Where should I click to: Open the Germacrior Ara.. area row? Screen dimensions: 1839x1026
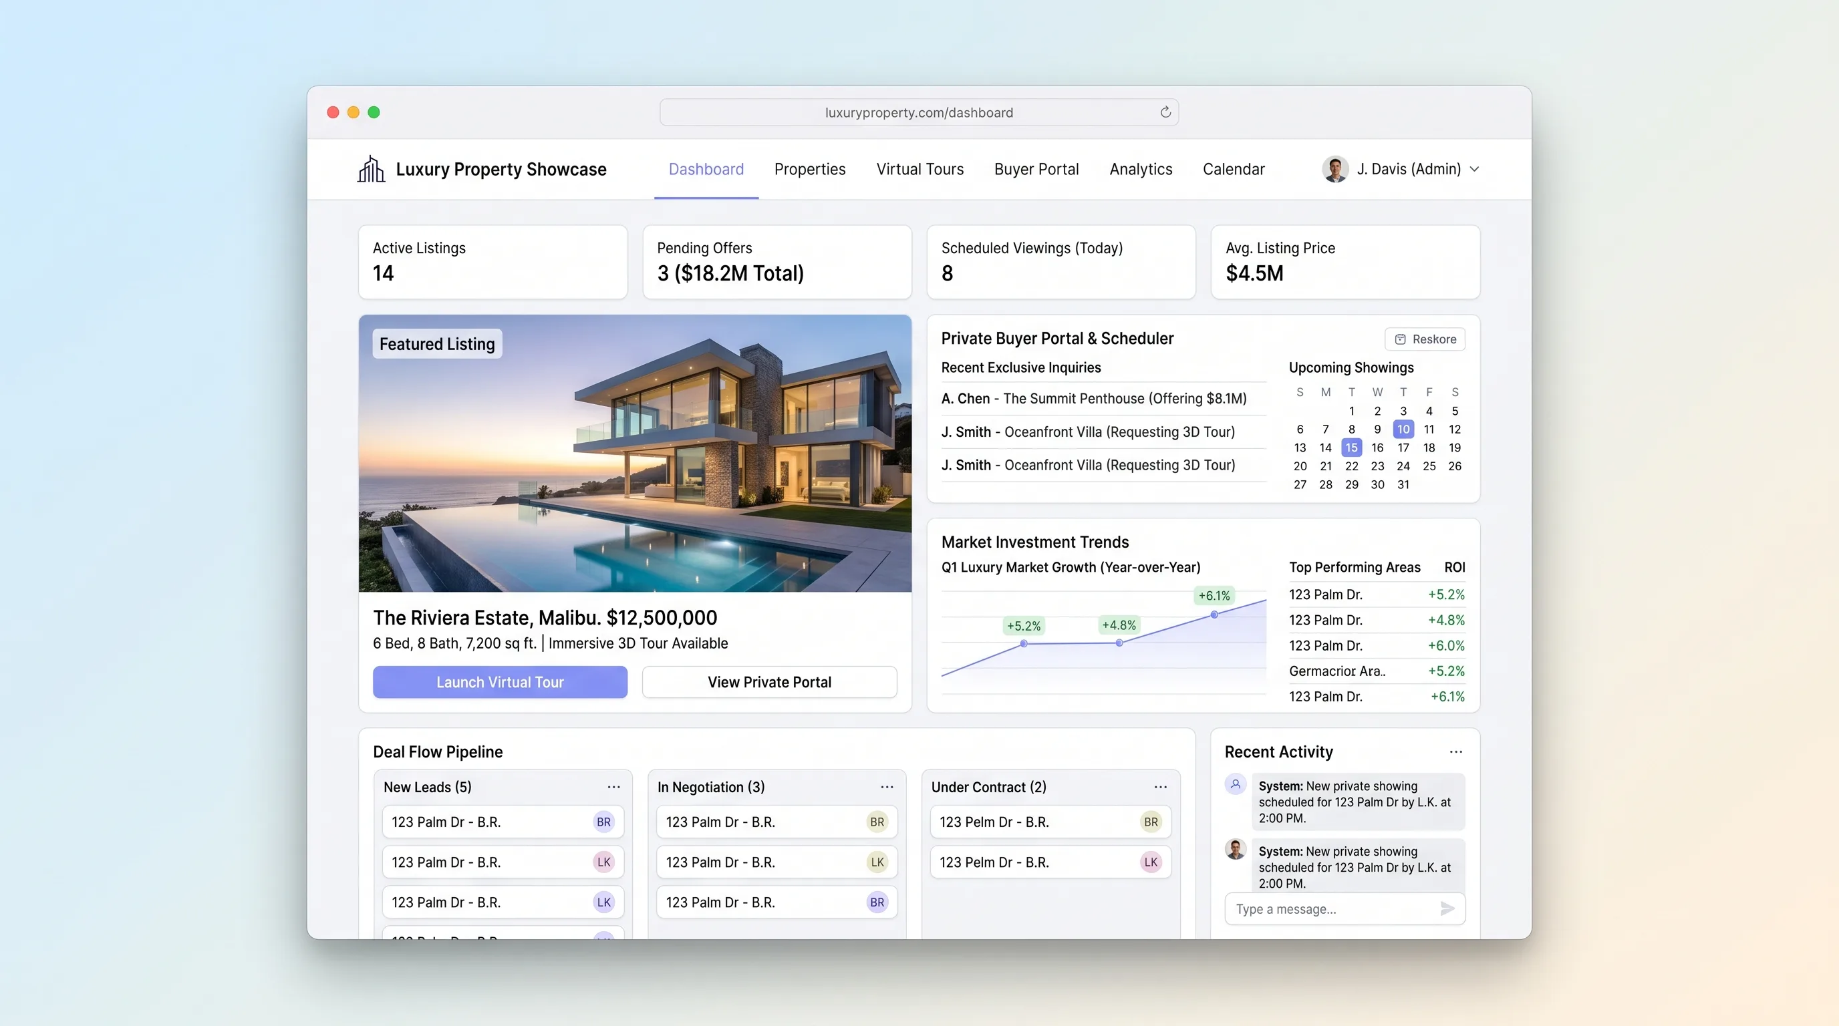pyautogui.click(x=1377, y=671)
